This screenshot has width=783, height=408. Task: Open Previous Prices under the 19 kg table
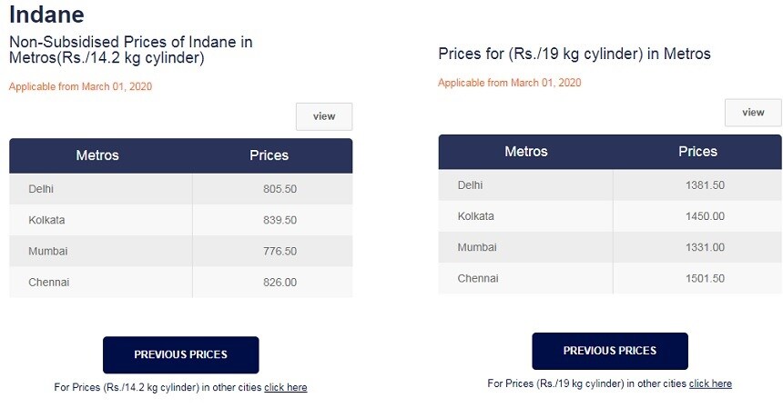[x=609, y=351]
